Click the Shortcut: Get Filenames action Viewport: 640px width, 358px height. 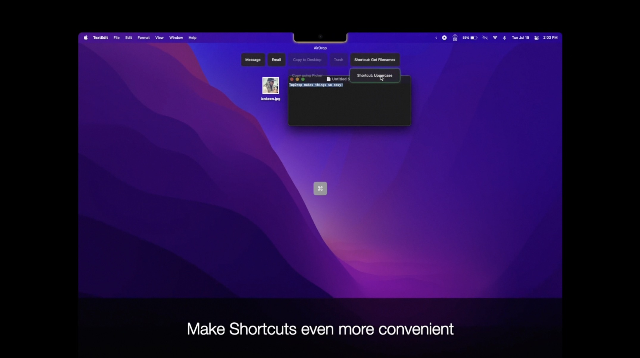[374, 60]
